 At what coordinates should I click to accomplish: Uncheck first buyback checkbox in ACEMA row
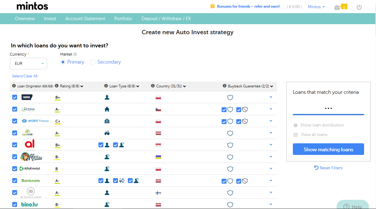coord(224,109)
